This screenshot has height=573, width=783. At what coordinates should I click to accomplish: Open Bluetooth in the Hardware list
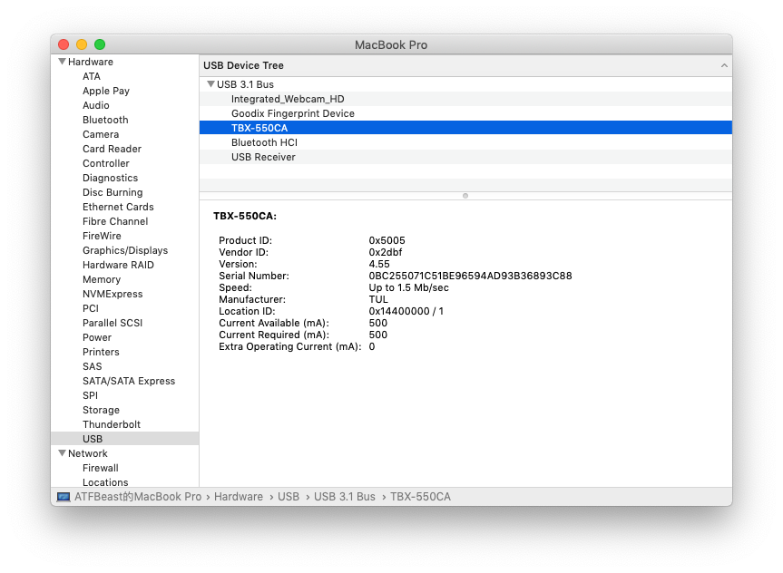click(105, 120)
